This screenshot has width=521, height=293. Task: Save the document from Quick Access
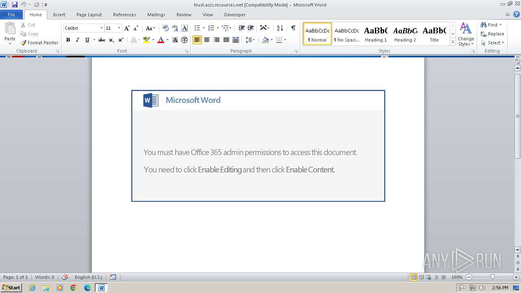point(15,4)
